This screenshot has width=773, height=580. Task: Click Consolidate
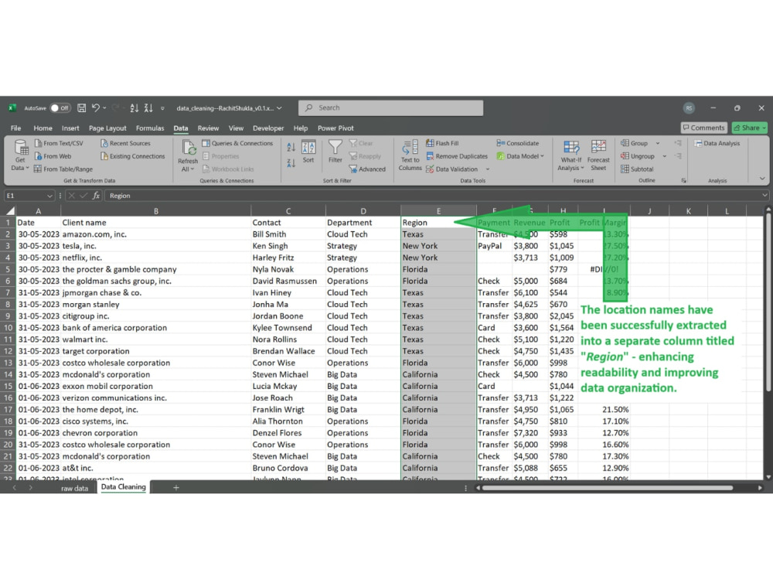(518, 143)
